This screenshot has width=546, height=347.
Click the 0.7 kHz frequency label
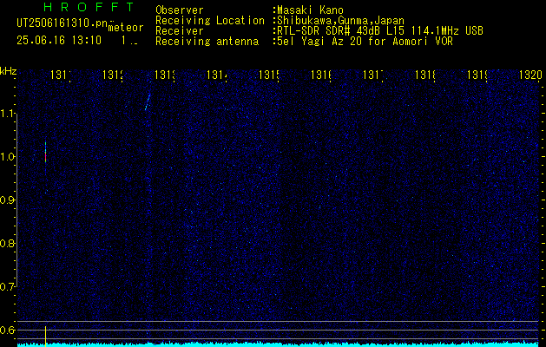pyautogui.click(x=7, y=286)
